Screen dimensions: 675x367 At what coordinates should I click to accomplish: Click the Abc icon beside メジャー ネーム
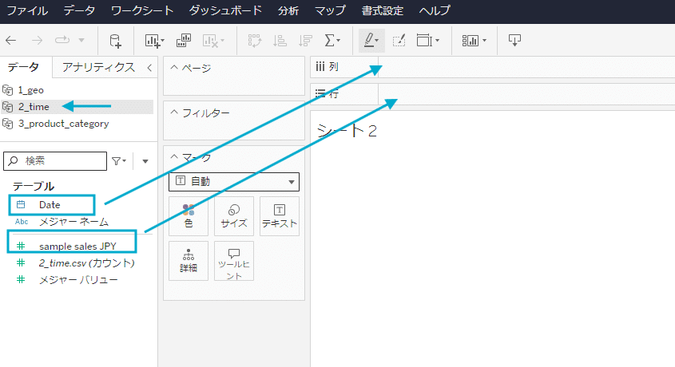22,222
